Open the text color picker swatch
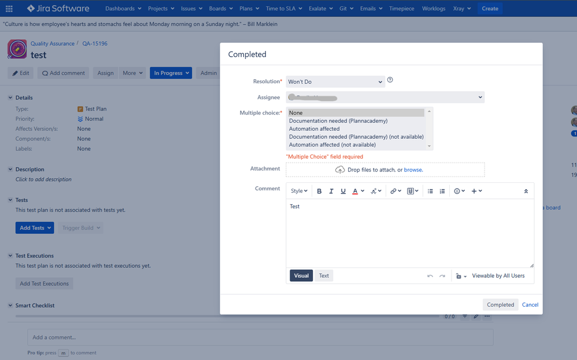 355,191
